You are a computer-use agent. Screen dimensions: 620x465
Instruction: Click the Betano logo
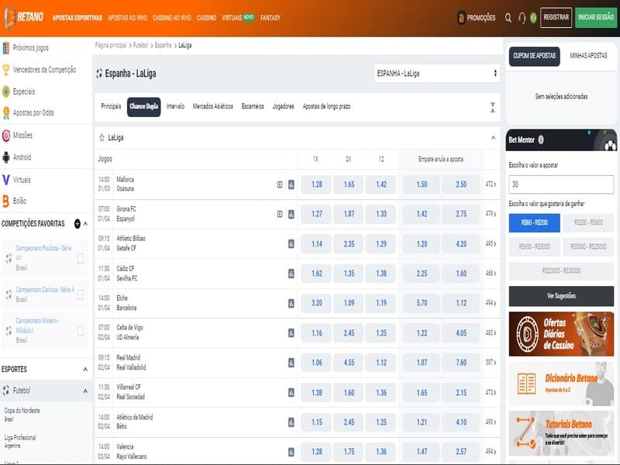coord(24,17)
